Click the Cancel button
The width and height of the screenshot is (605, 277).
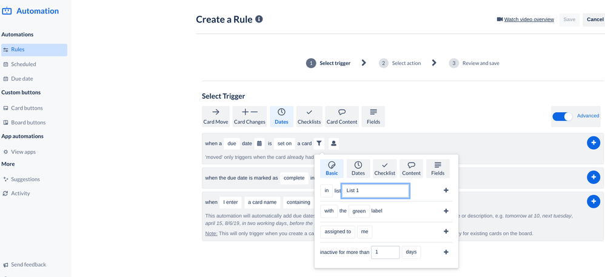(595, 19)
